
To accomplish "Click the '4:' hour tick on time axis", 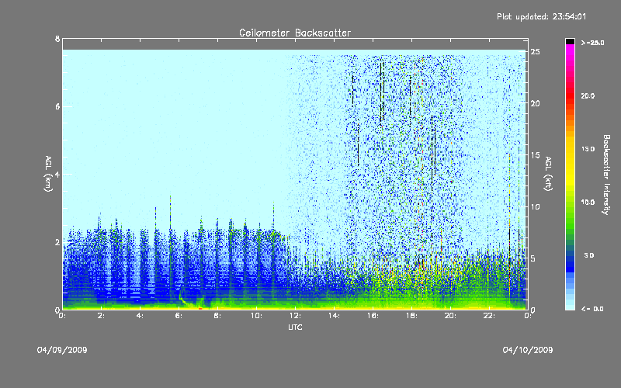I will point(141,316).
